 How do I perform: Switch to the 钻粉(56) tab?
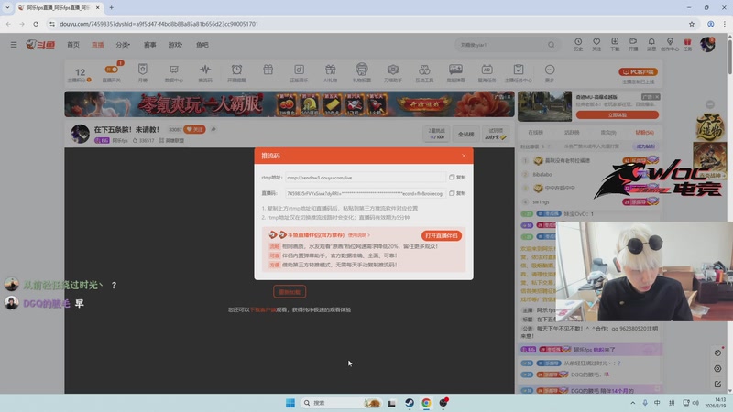click(x=645, y=132)
